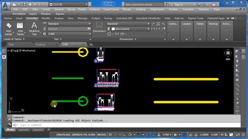Click the binoculars search icon
The image size is (248, 139).
coord(167,5)
